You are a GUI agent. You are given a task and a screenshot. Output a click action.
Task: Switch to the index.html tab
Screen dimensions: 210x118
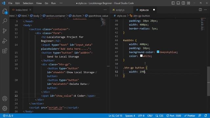tap(21, 10)
